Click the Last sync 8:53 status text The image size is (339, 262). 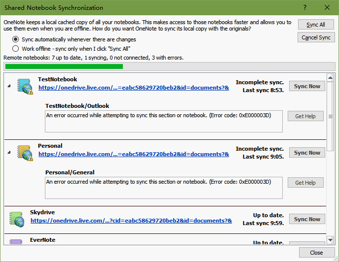[x=263, y=90]
